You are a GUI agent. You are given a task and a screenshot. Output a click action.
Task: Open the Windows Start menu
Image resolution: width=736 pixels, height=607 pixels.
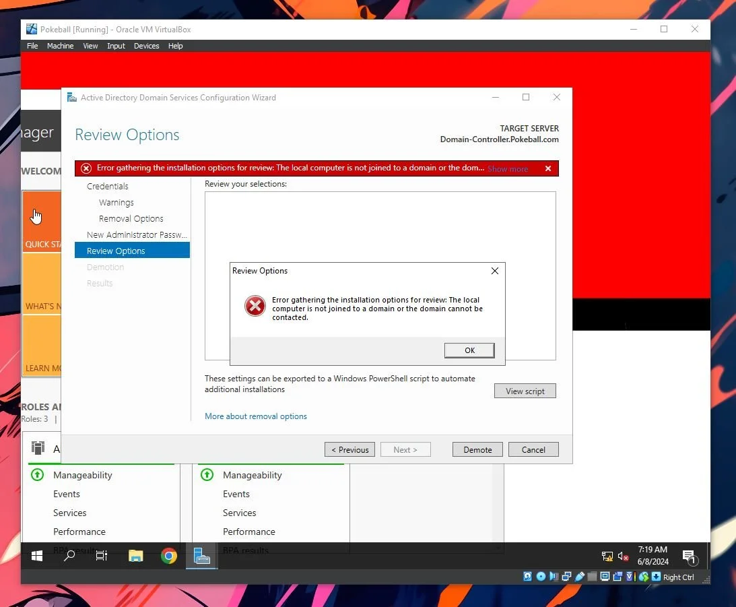pyautogui.click(x=36, y=556)
